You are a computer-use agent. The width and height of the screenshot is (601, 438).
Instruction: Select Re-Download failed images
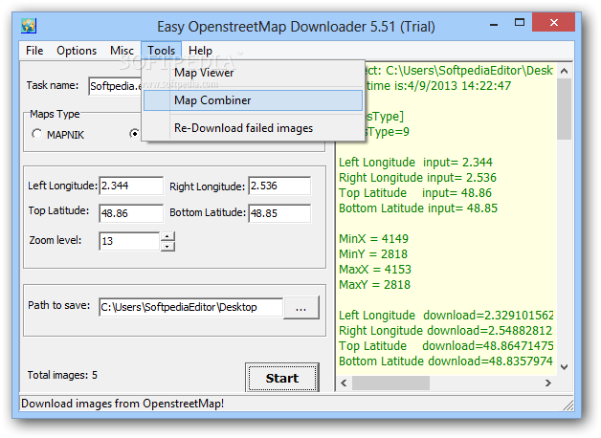tap(253, 128)
